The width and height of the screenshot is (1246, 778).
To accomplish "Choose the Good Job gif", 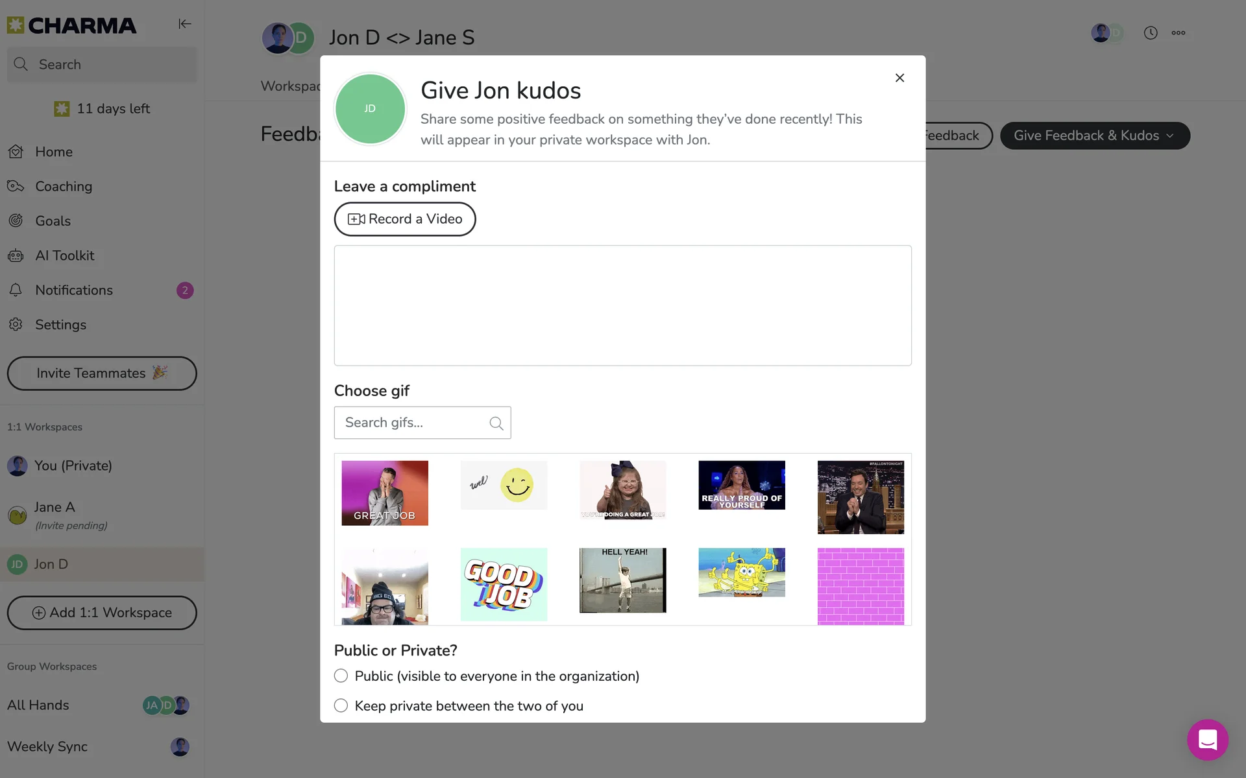I will click(504, 584).
